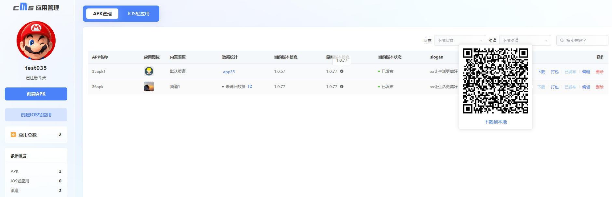Click the 35apk1 app name cell
Screen dimensions: 612x197
pyautogui.click(x=99, y=71)
